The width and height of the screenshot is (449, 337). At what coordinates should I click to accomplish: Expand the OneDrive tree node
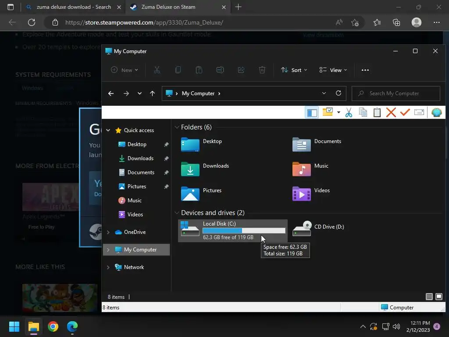point(108,232)
